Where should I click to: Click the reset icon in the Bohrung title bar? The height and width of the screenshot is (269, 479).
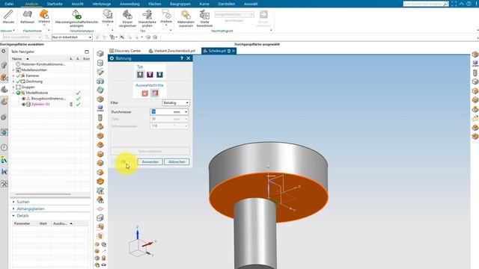pos(112,58)
